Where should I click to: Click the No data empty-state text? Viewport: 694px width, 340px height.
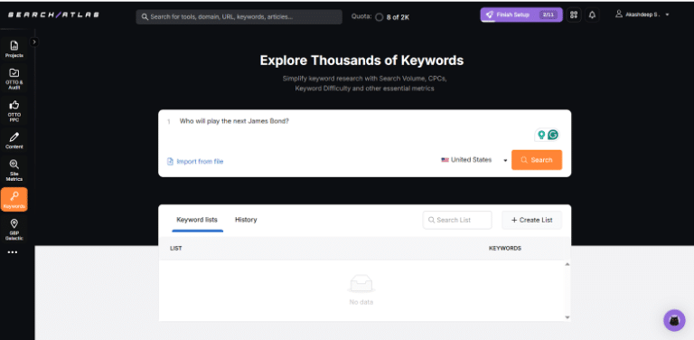click(x=361, y=302)
